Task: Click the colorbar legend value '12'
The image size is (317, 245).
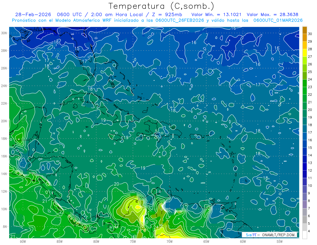Action: pyautogui.click(x=310, y=170)
